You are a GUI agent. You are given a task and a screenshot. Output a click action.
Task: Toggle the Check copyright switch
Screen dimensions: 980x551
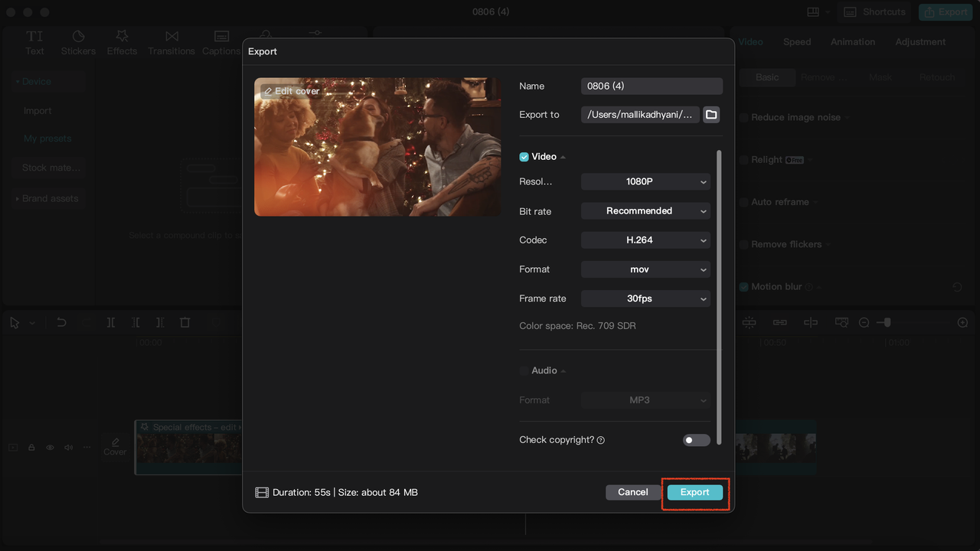pos(696,440)
